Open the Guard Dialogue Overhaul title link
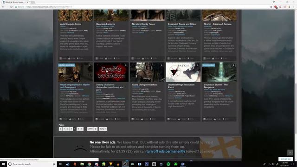297x167 pixels. [x=144, y=84]
